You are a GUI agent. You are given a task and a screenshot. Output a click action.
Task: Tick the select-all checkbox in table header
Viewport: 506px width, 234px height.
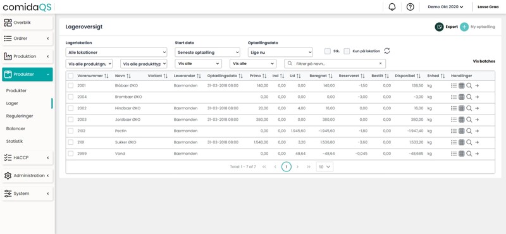click(x=71, y=76)
